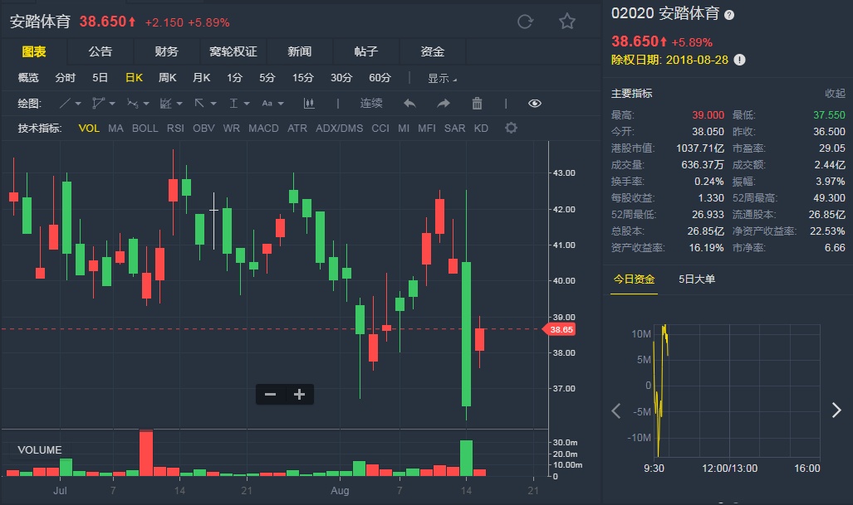Click the refresh quote icon

point(525,22)
